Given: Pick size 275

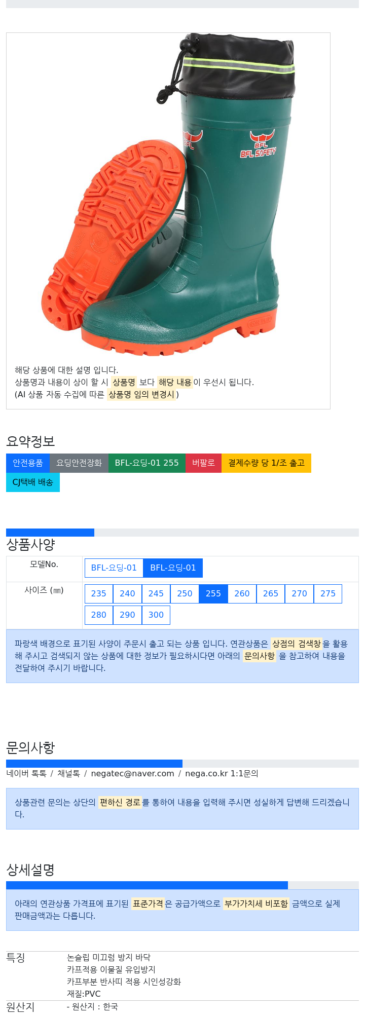Looking at the screenshot, I should tap(328, 594).
